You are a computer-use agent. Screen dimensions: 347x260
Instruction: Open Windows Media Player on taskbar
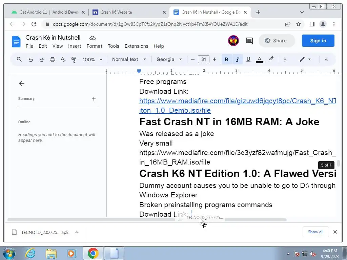72,253
